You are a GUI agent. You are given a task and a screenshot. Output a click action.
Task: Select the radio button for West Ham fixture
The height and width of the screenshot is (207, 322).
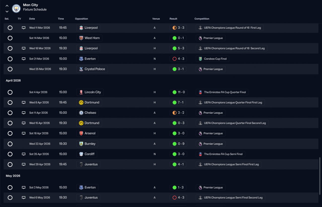point(10,38)
